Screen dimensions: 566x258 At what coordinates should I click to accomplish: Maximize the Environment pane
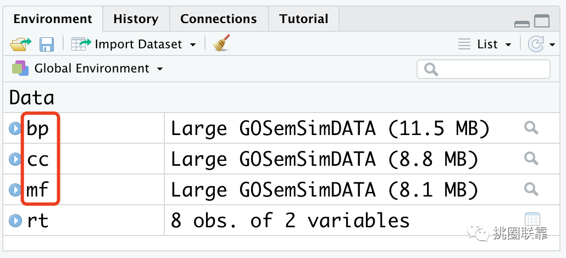[x=542, y=21]
